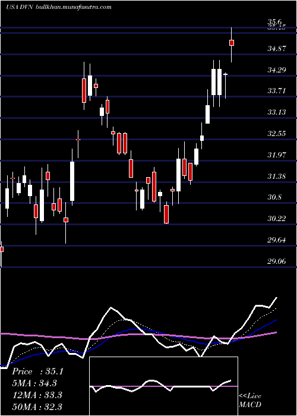
Task: Select the 33.13 price axis label
Action: (277, 112)
